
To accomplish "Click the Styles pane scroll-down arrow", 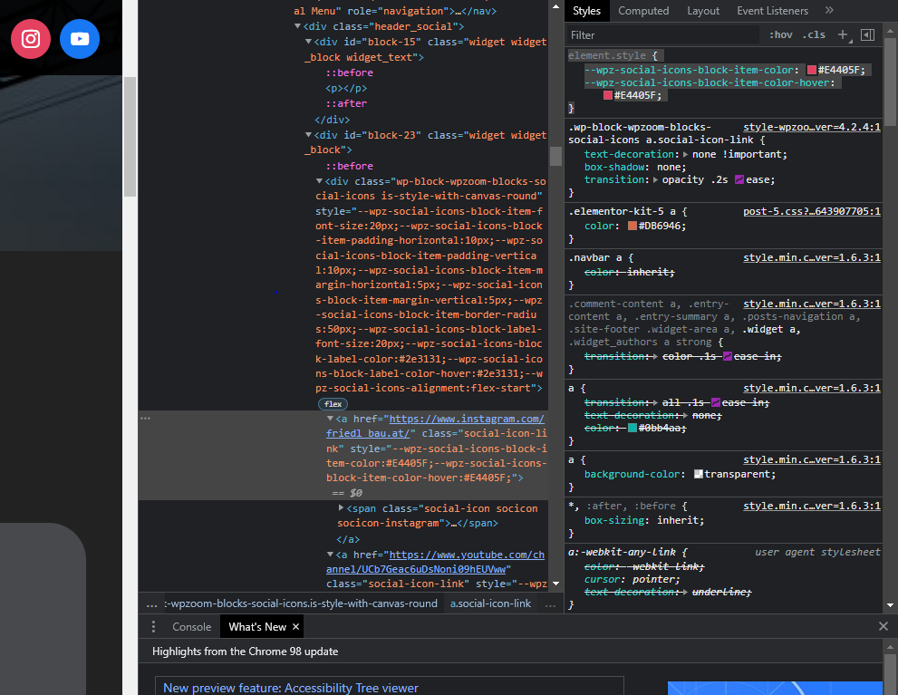I will click(890, 605).
